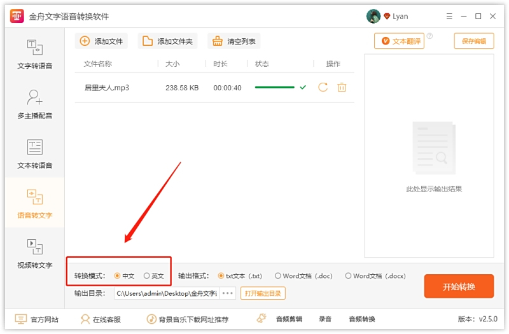Select 英文 conversion mode
Screen dimensions: 509x334
tap(147, 276)
